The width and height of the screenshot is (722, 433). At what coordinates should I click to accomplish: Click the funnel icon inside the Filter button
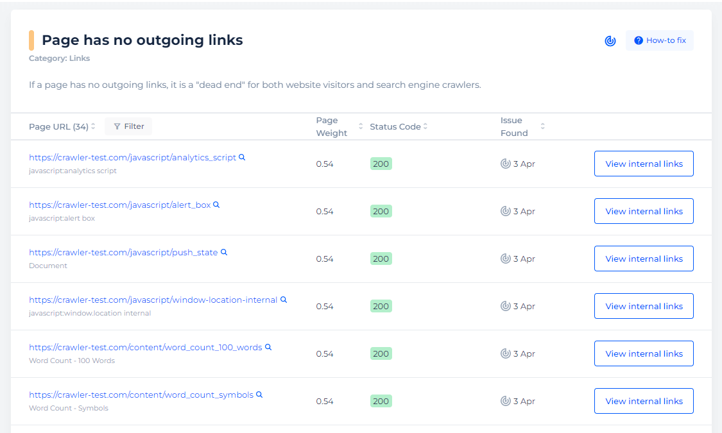116,126
